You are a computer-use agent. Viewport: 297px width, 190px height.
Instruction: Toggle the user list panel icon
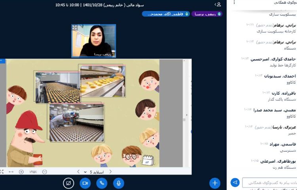pyautogui.click(x=218, y=4)
